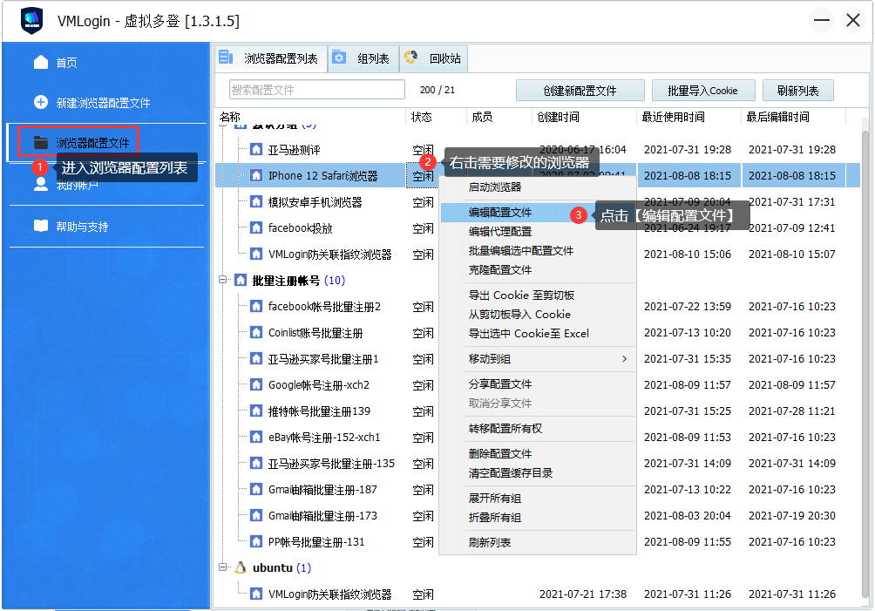Click the 帮助与支持 book icon

[x=41, y=226]
